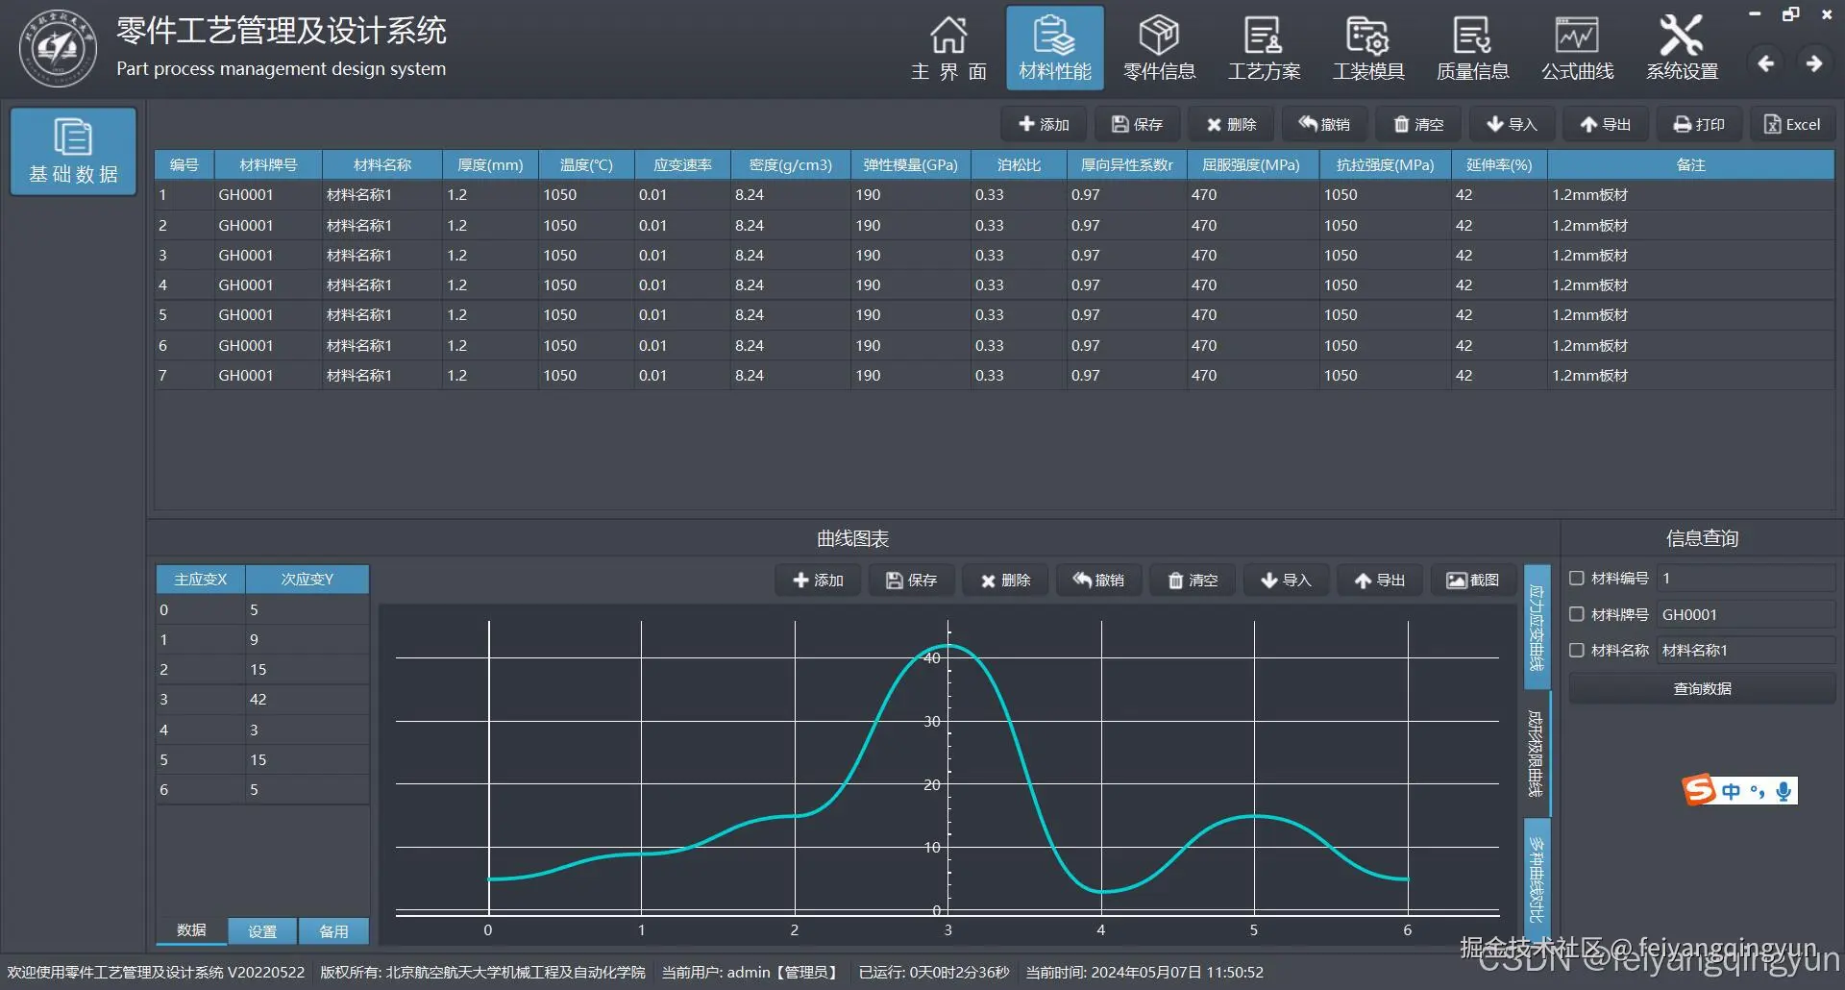
Task: Click the 查询数据 button
Action: point(1702,688)
